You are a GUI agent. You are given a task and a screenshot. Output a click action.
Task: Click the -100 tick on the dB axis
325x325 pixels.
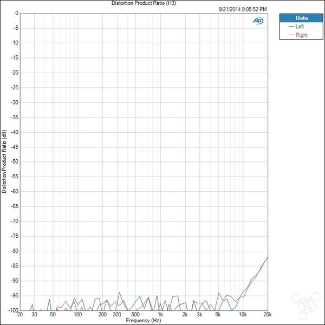12,310
